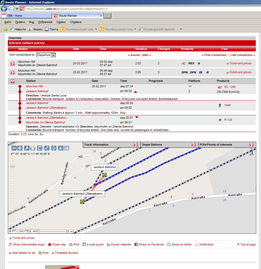Click the map zoom level slider handle
The height and width of the screenshot is (269, 261).
(12, 166)
